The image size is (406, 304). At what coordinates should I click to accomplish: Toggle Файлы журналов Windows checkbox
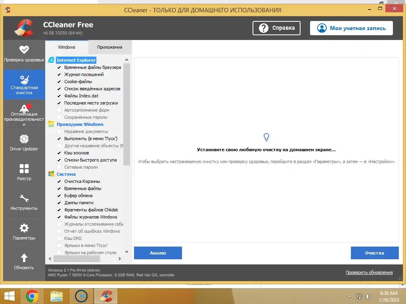[59, 217]
